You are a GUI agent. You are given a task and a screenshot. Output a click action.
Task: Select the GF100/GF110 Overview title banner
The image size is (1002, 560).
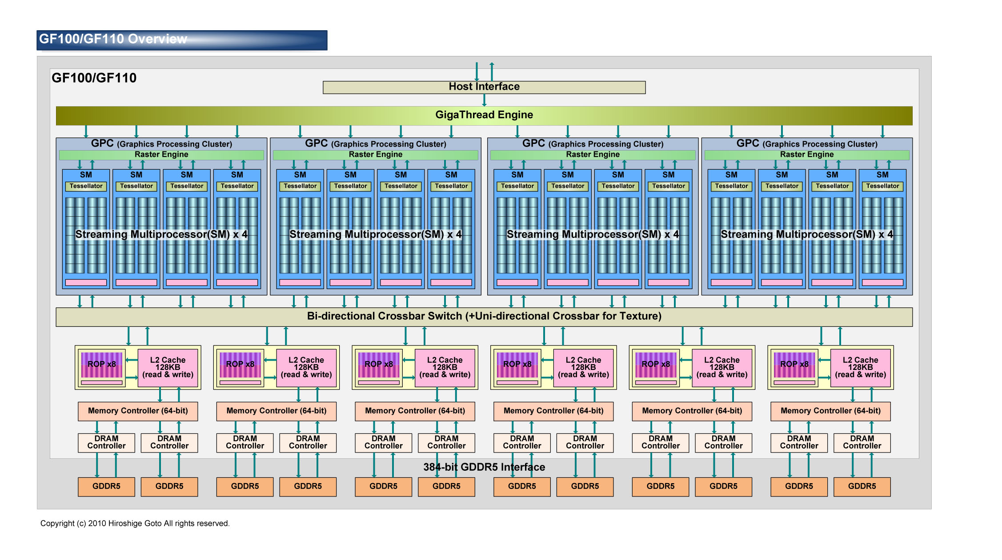182,40
